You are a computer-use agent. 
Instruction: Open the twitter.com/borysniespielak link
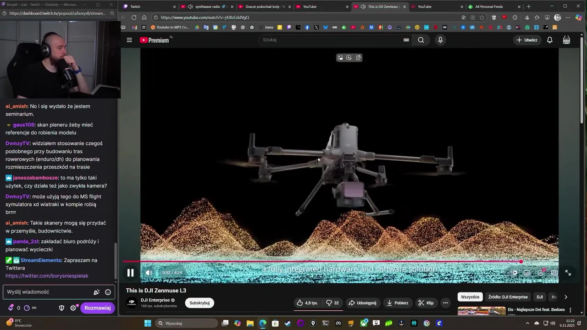47,276
